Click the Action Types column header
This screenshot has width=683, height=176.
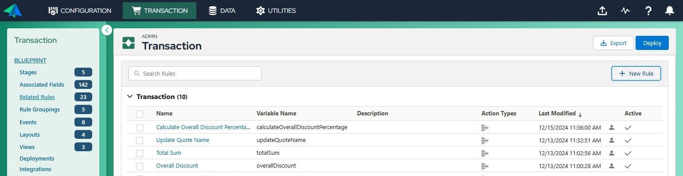(499, 114)
